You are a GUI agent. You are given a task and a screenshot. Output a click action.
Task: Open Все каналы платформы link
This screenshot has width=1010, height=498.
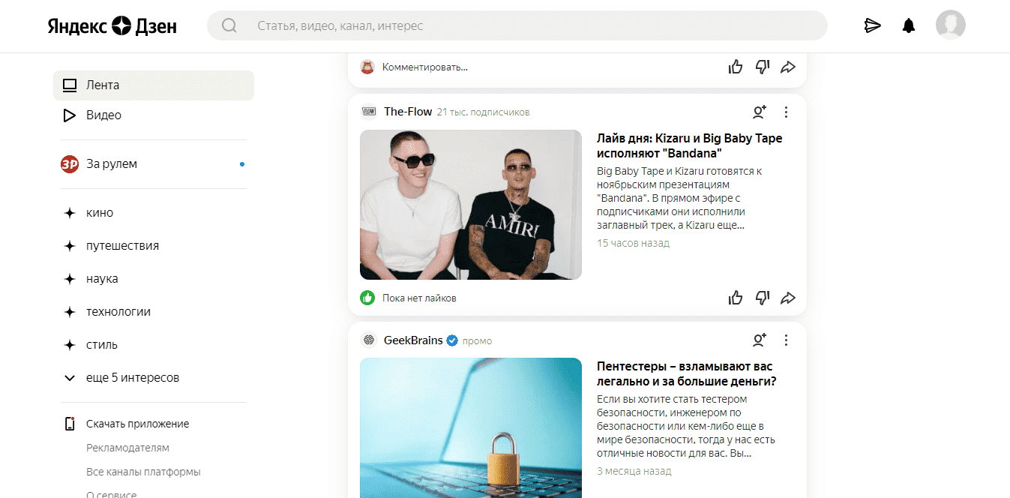tap(143, 472)
